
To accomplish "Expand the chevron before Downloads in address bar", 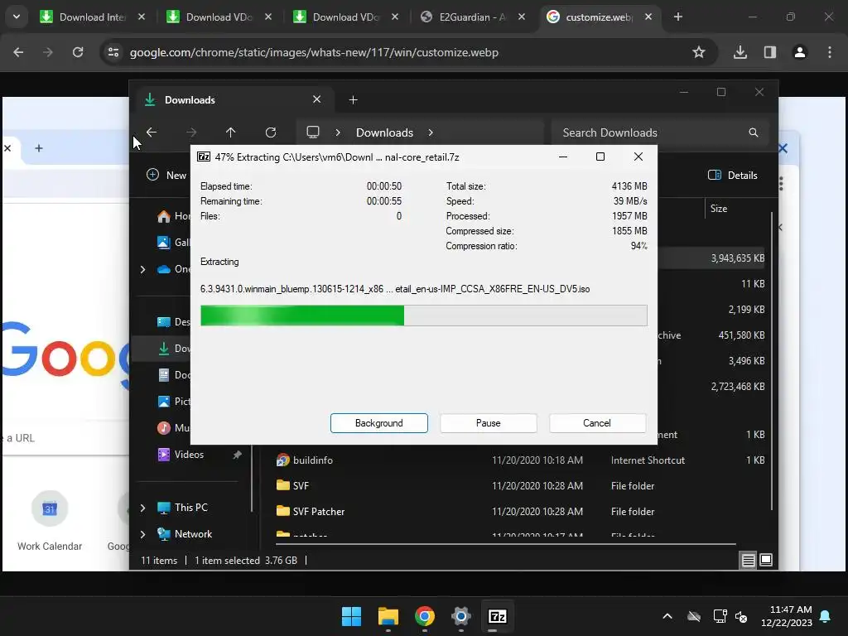I will pos(338,132).
